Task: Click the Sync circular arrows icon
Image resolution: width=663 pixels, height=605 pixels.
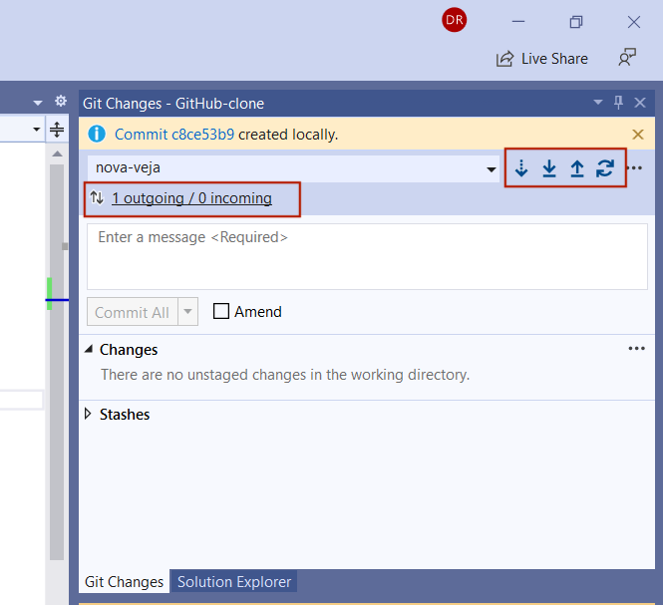Action: [605, 168]
